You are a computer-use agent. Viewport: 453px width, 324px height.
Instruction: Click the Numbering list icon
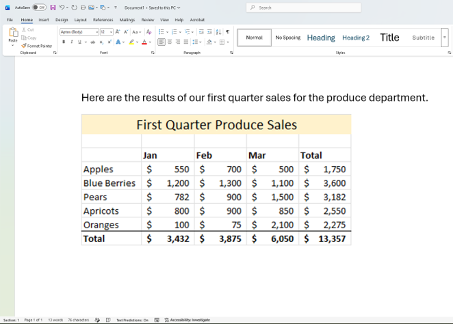(x=174, y=31)
